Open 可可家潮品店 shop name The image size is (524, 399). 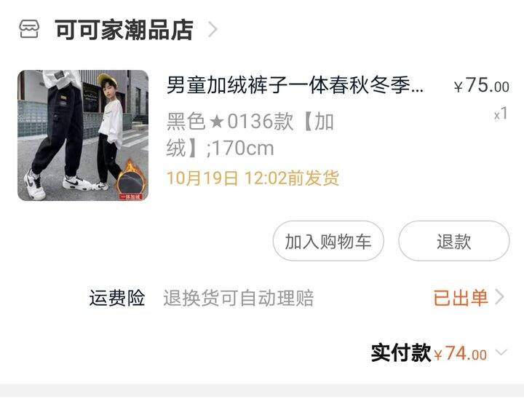[x=124, y=30]
